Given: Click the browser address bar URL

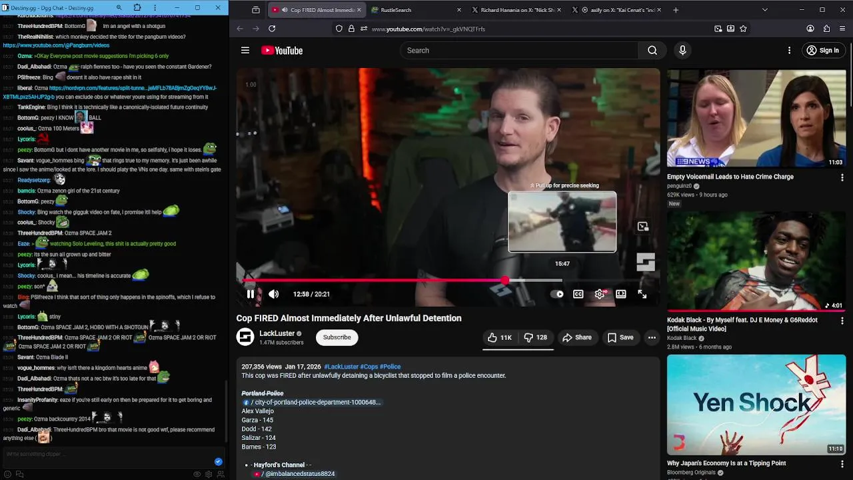Looking at the screenshot, I should (x=428, y=29).
